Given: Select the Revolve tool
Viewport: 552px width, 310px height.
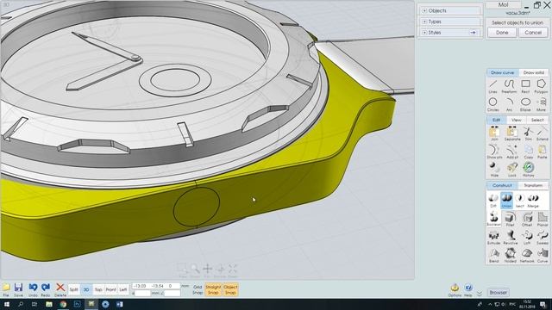Looking at the screenshot, I should (510, 238).
